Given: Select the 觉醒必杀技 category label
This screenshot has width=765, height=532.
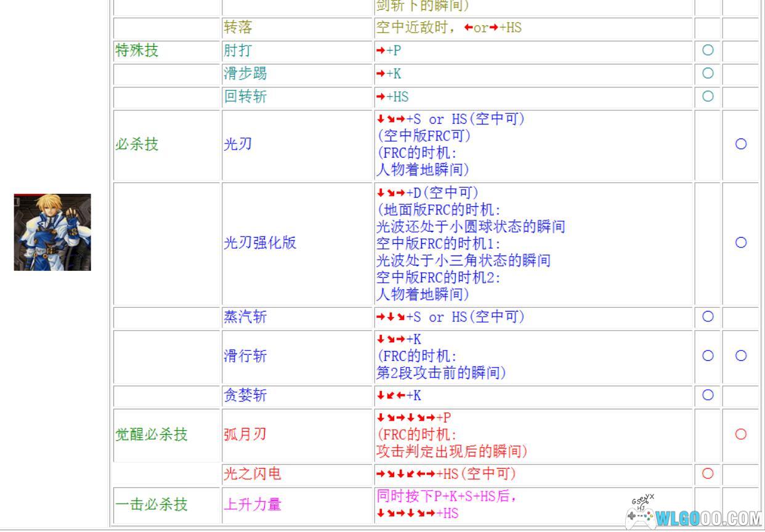Looking at the screenshot, I should click(x=152, y=434).
